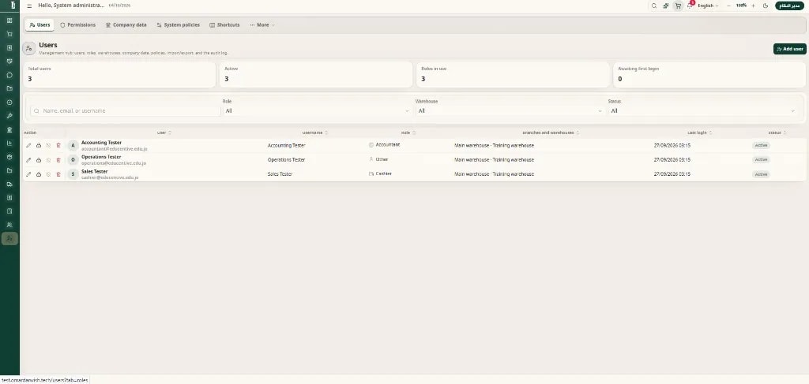The width and height of the screenshot is (809, 384).
Task: Click the Operations Tester avatar circle
Action: coord(73,160)
